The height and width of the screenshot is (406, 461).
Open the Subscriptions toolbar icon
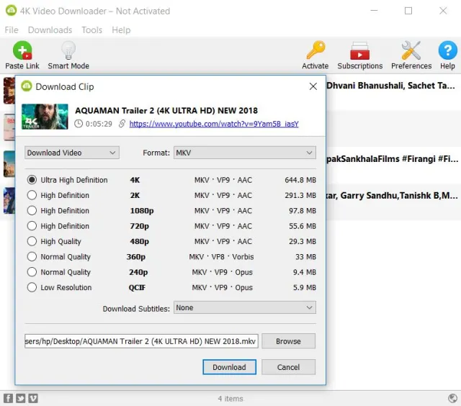[x=359, y=51]
